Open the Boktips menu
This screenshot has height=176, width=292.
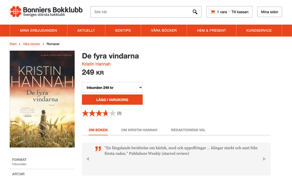point(123,31)
